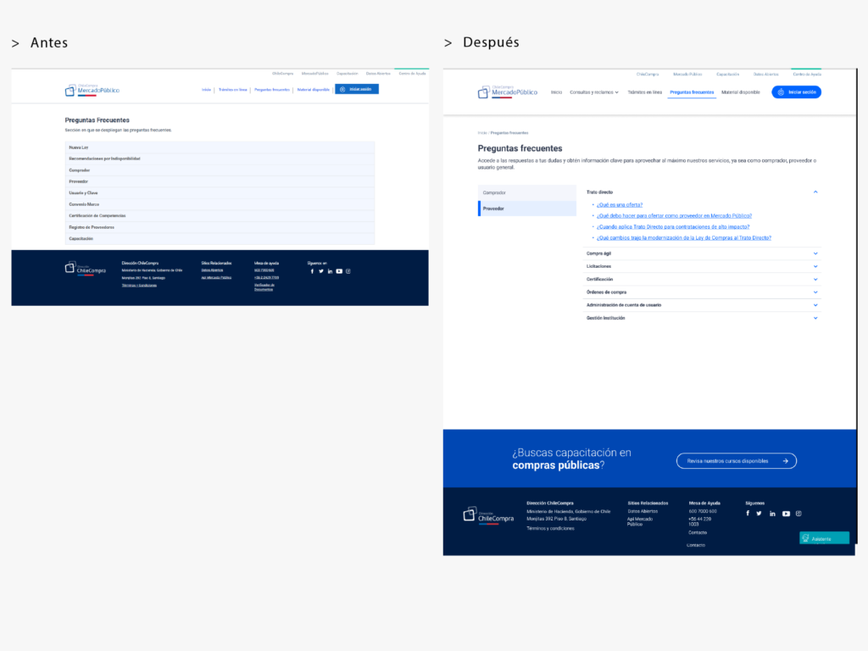Open the Twitter icon in Después footer

tap(759, 513)
